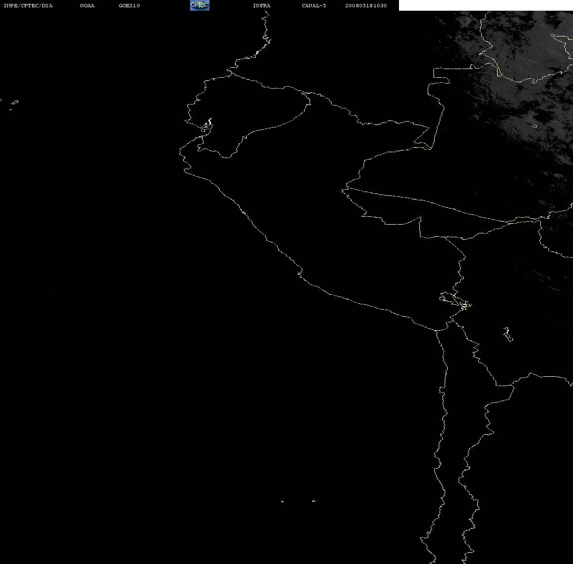The height and width of the screenshot is (564, 573).
Task: Click the INFRA label in header
Action: (x=261, y=5)
